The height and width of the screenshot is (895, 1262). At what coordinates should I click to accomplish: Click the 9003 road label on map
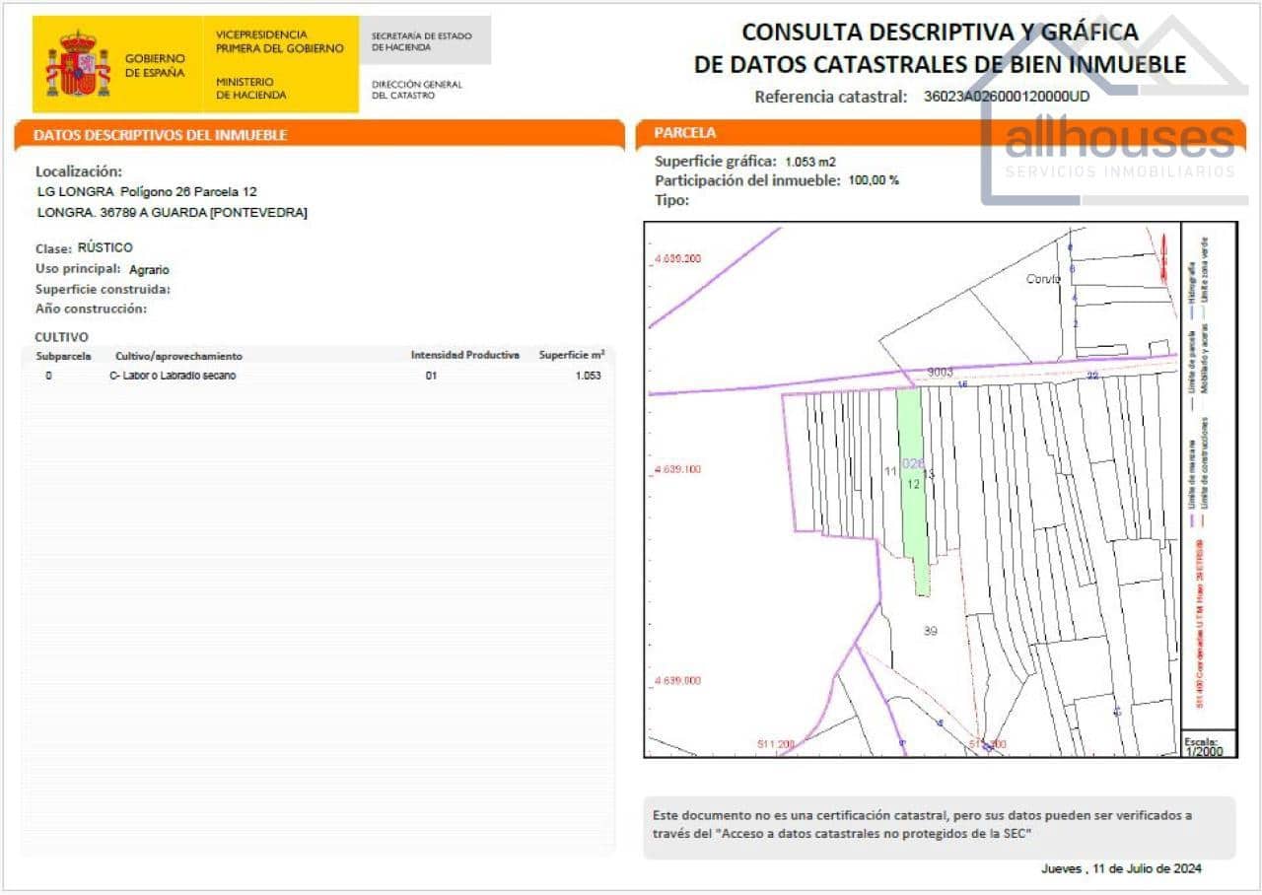pos(939,370)
